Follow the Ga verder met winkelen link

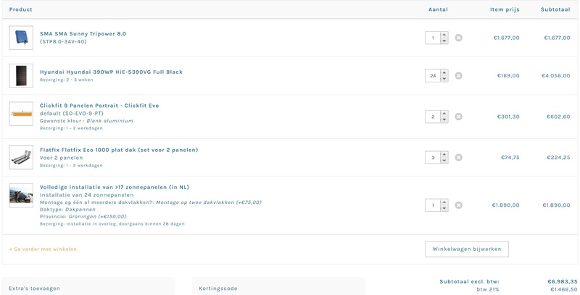(43, 249)
